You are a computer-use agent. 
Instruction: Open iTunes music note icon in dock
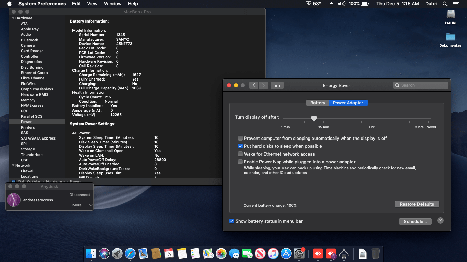273,253
